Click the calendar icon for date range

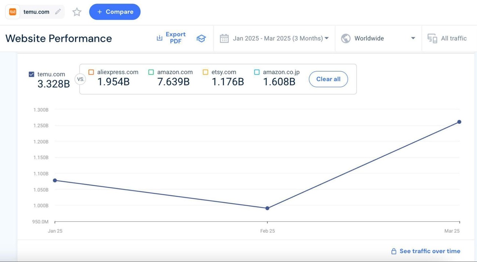(x=224, y=39)
